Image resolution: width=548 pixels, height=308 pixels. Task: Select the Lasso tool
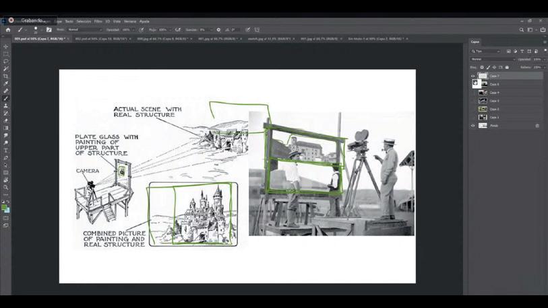[5, 61]
